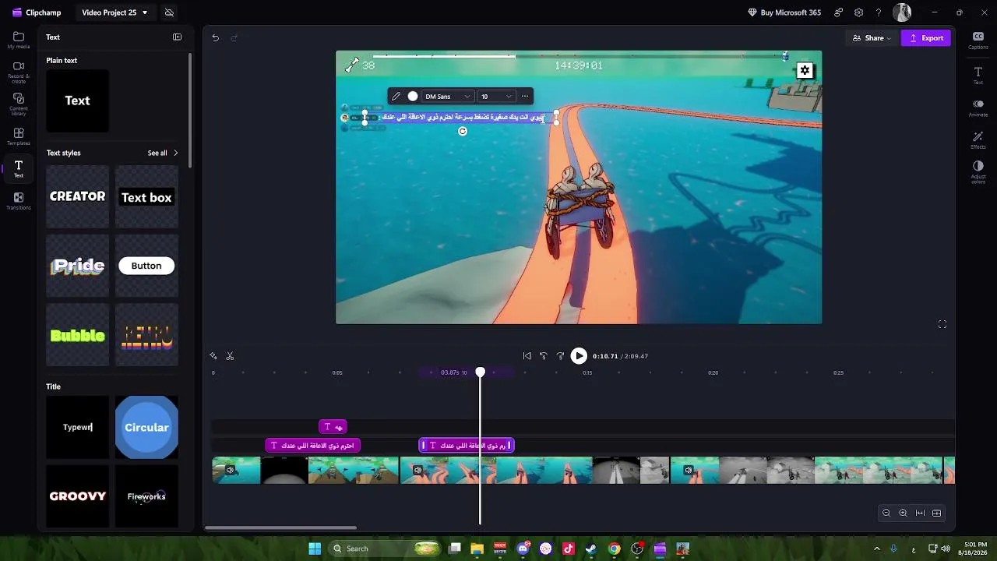Open the Adjust colors panel
Viewport: 997px width, 561px height.
point(978,171)
